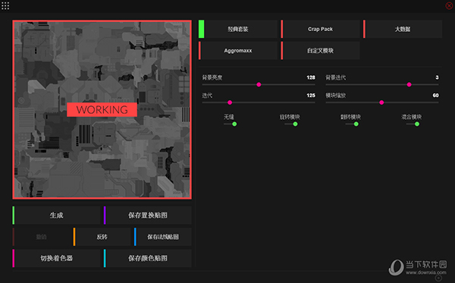Click the 切换着色器 switch shader button

click(56, 258)
